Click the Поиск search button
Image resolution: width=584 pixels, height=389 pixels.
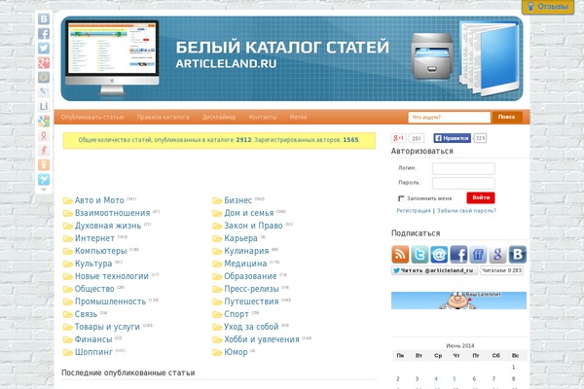click(x=507, y=117)
